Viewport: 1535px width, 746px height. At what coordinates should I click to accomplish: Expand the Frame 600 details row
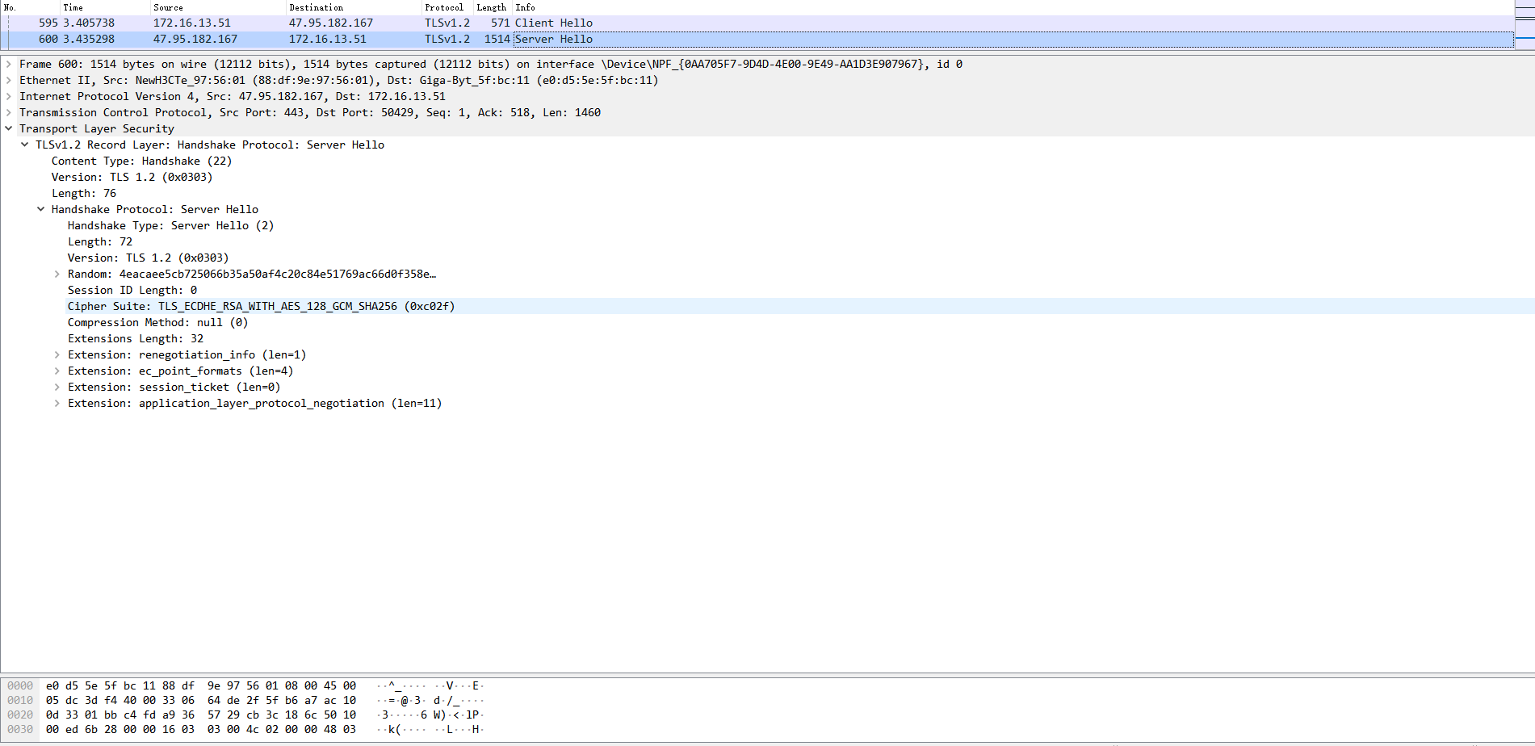(x=9, y=64)
